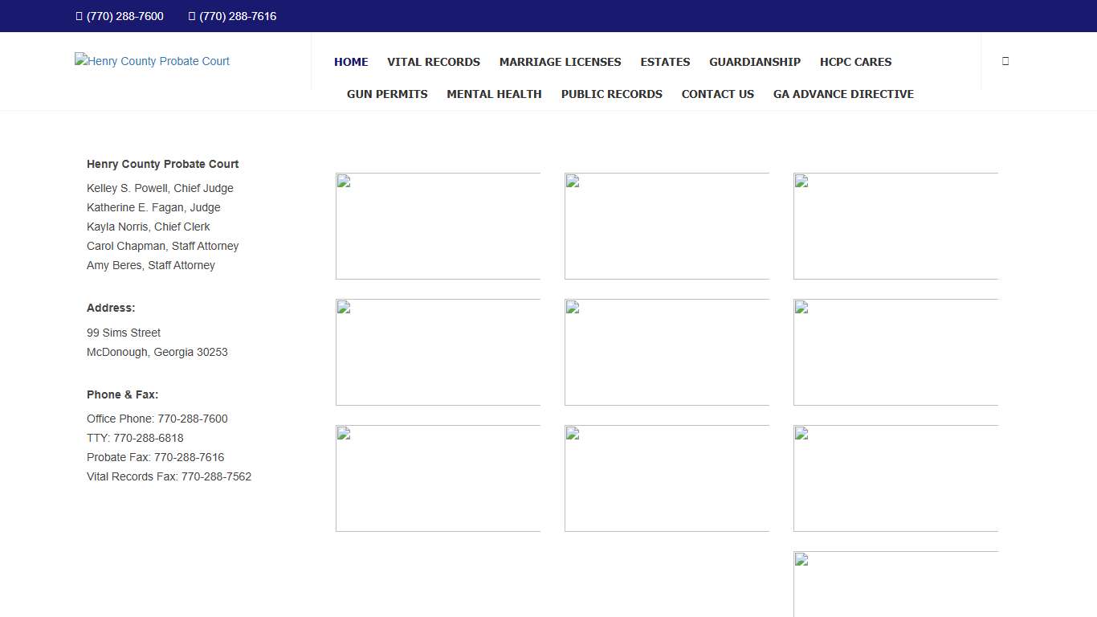
Task: Click the top-left image tile in the grid
Action: (x=438, y=226)
